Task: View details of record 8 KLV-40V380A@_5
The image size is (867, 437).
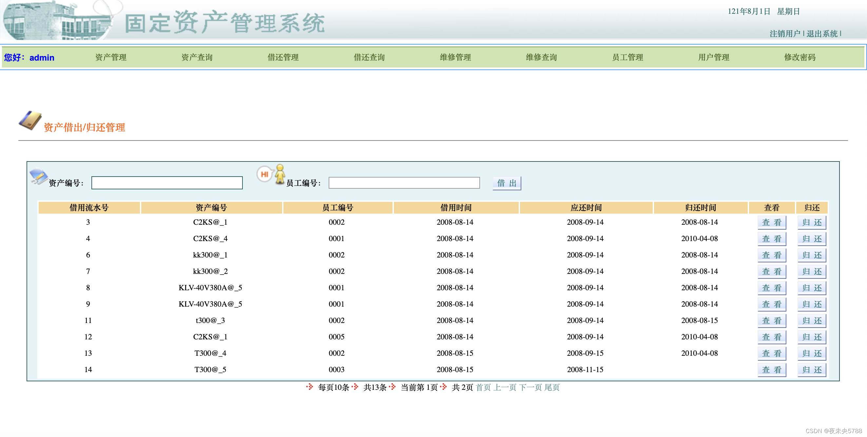Action: pos(771,288)
